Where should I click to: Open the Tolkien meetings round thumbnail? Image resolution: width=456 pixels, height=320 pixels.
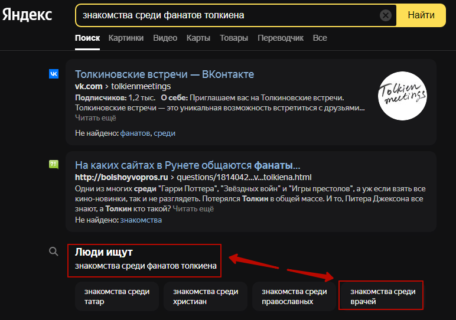click(402, 96)
